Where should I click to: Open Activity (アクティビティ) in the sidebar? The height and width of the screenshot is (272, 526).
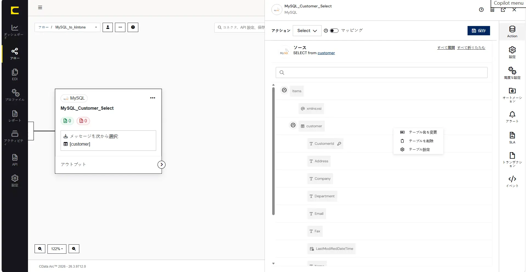[15, 137]
